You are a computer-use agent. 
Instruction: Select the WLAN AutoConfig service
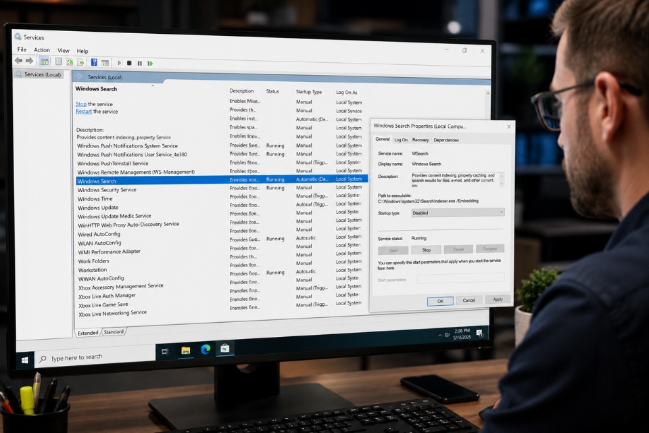(x=99, y=244)
